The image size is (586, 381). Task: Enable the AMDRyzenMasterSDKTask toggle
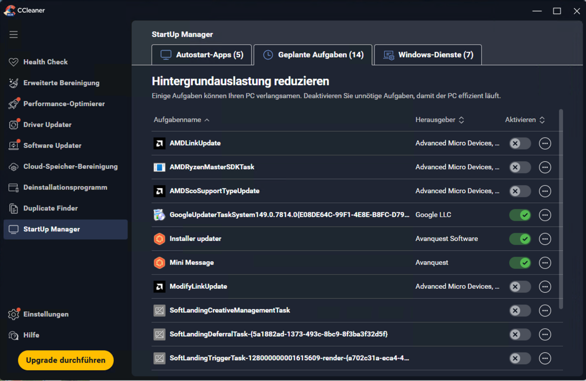coord(520,167)
